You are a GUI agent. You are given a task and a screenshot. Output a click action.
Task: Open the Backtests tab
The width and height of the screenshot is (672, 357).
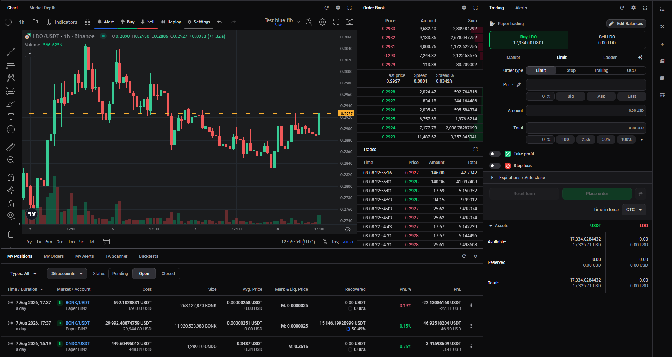click(149, 256)
